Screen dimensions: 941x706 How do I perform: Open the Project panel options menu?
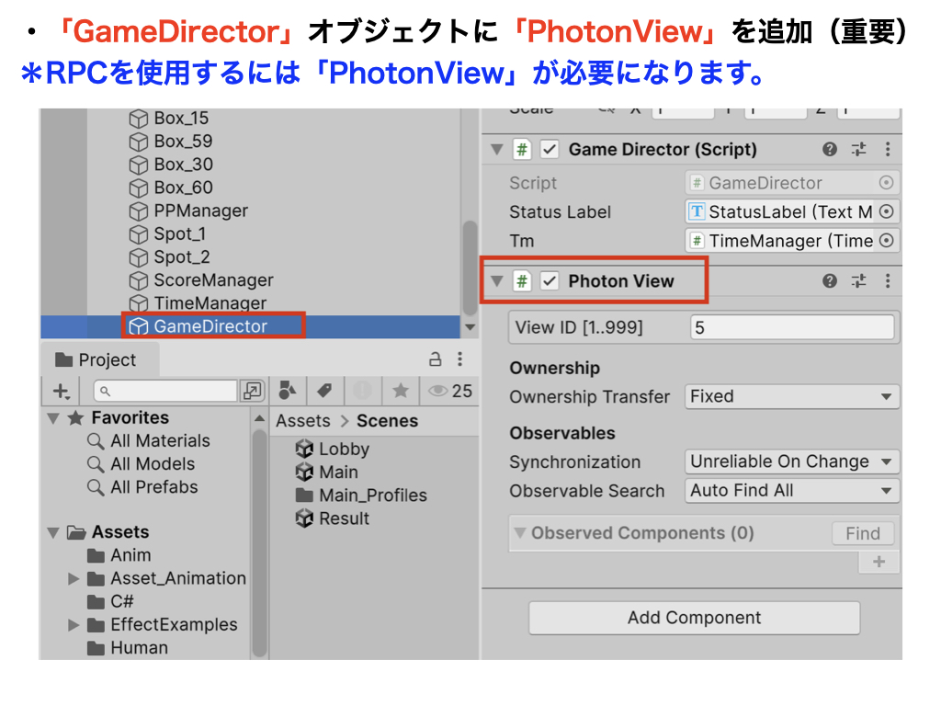click(x=459, y=359)
